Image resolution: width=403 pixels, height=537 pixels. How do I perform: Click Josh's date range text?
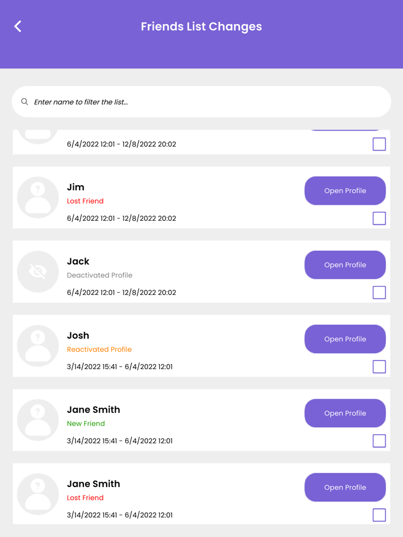click(x=118, y=366)
